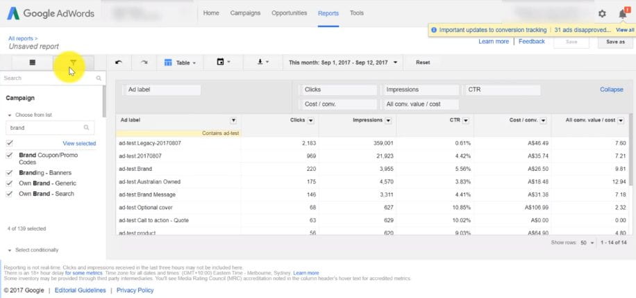Open the settings gear menu
This screenshot has height=298, width=636.
[x=602, y=14]
